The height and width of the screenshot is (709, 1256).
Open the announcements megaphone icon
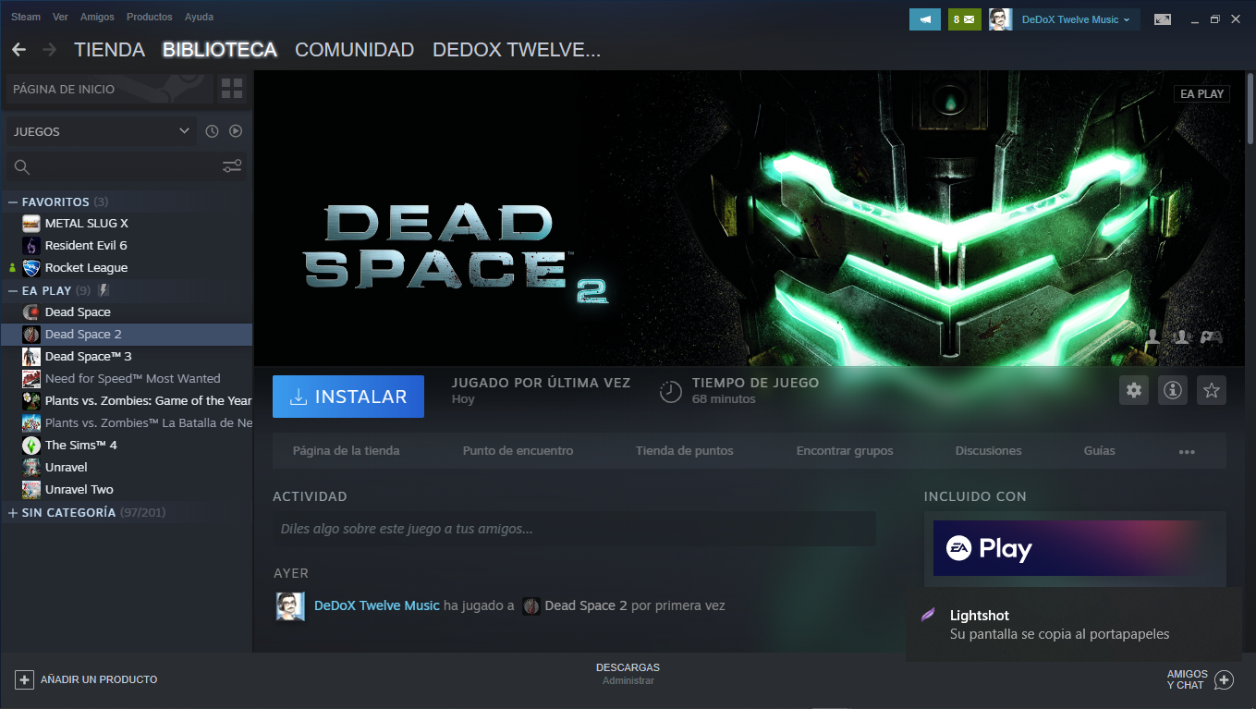[924, 19]
